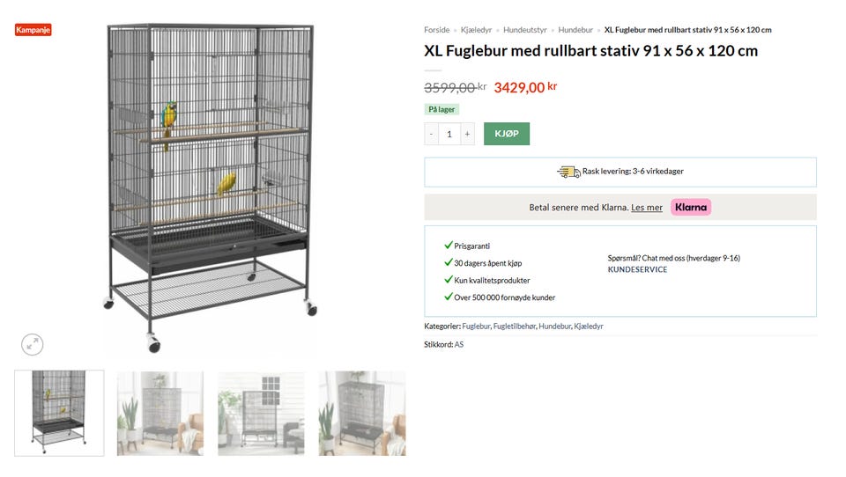The width and height of the screenshot is (846, 477).
Task: Select fourth thumbnail with armchair
Action: click(x=362, y=413)
